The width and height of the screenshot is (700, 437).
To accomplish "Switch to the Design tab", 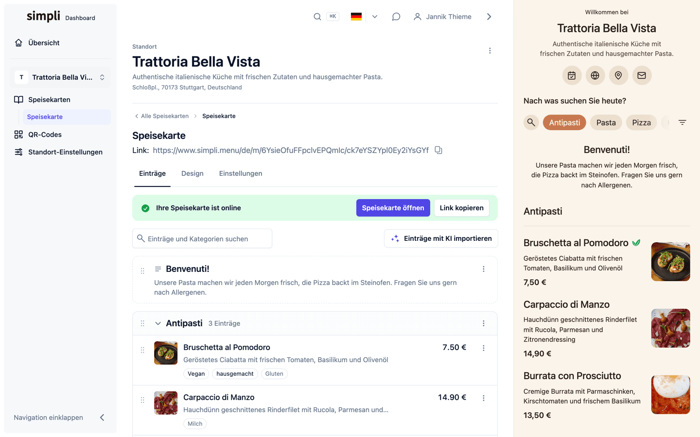I will (192, 173).
